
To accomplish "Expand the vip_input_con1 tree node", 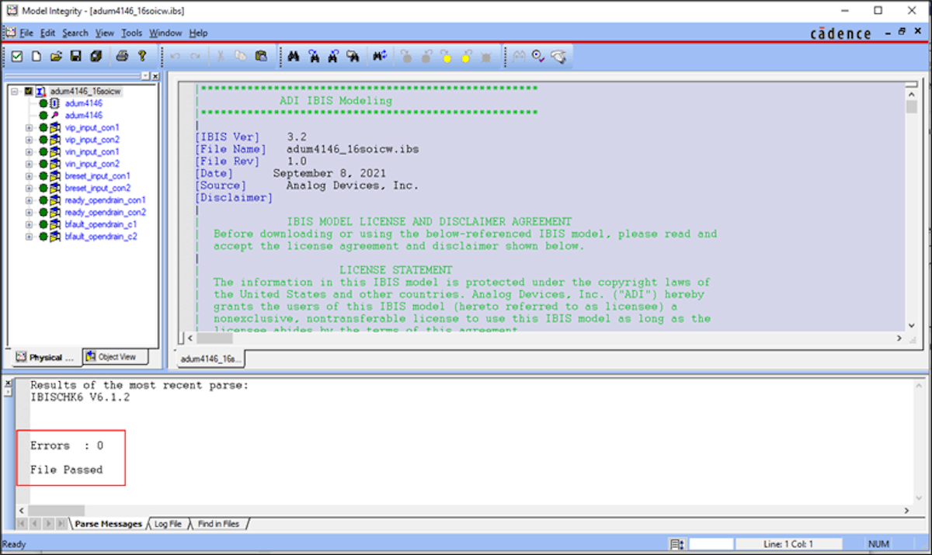I will click(27, 127).
